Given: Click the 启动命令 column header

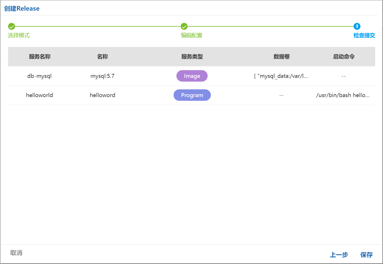Looking at the screenshot, I should pyautogui.click(x=344, y=57).
